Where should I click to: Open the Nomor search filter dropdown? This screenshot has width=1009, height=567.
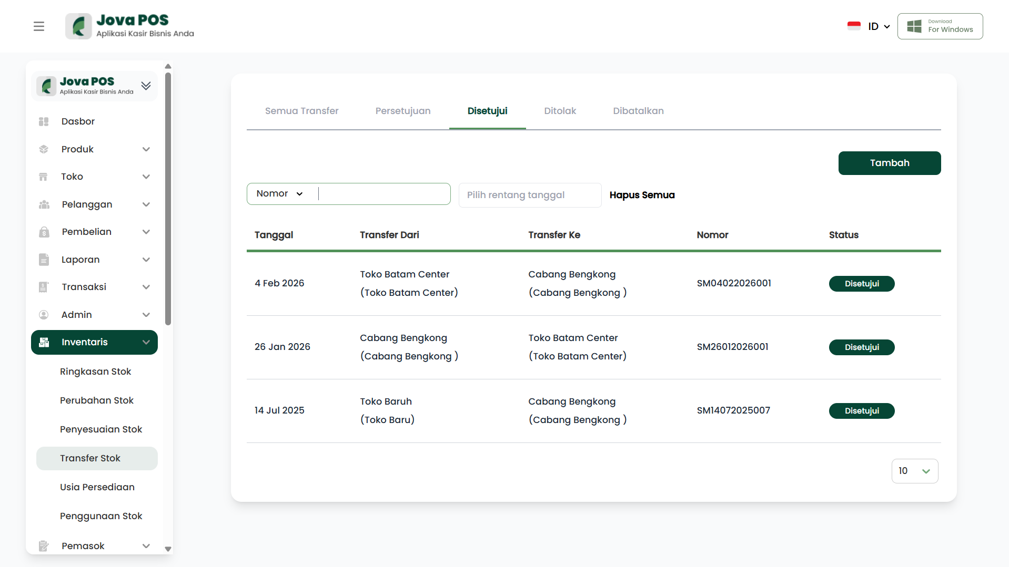tap(279, 194)
